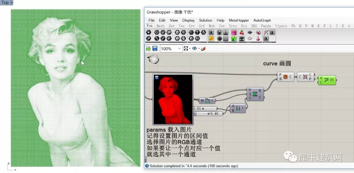Screen dimensions: 354x173
Task: Open the Solution menu
Action: point(206,20)
